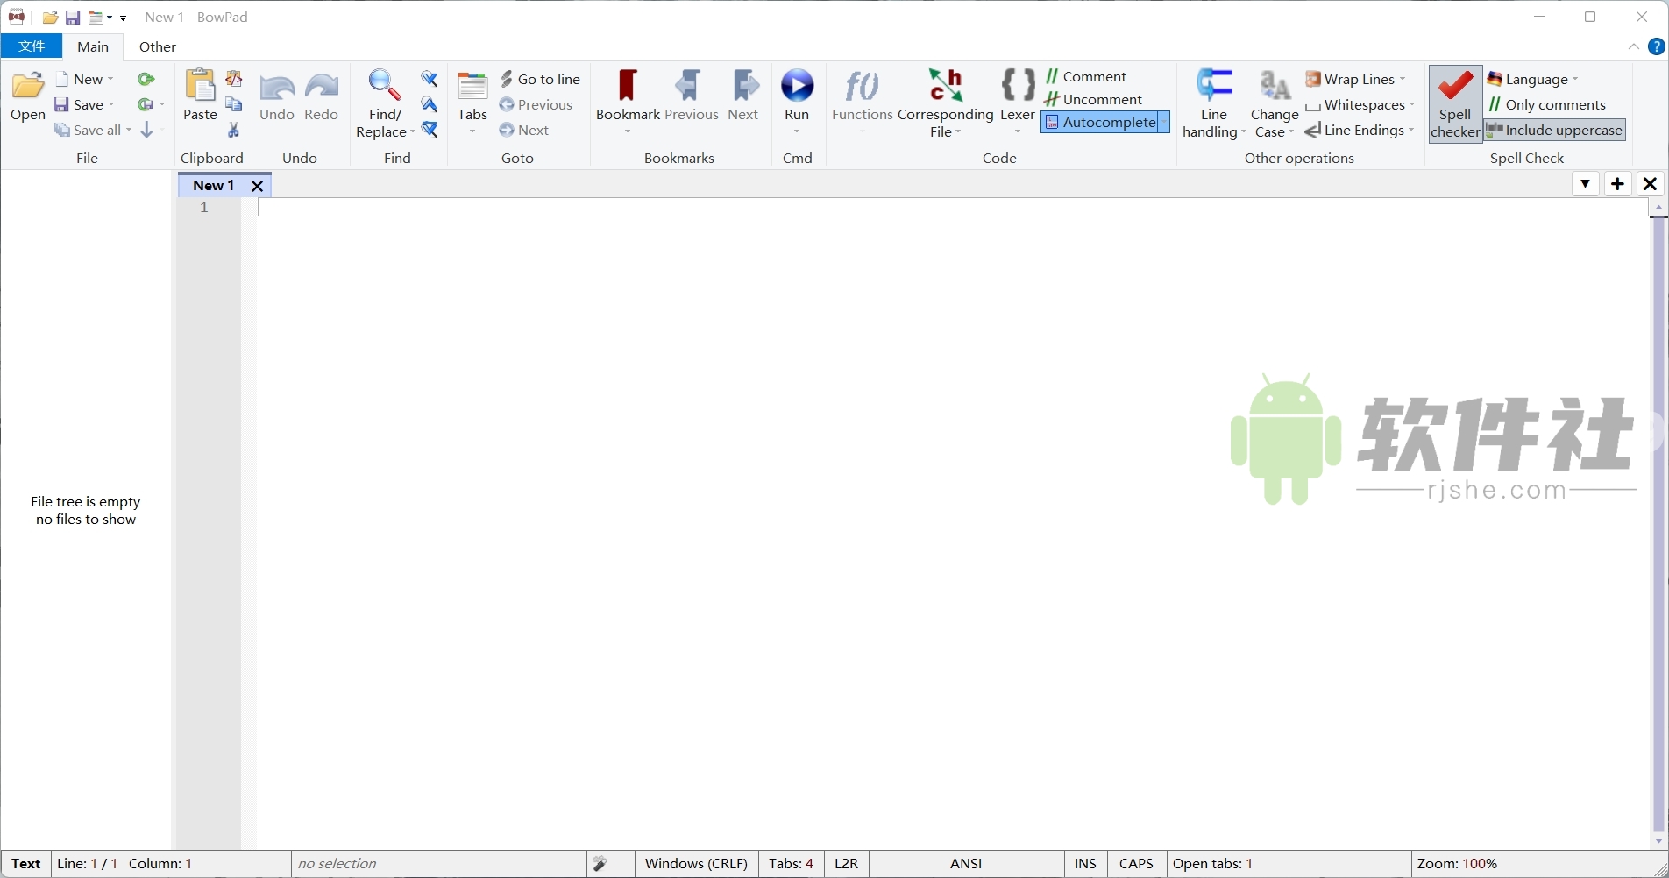Open the Lexer braces tool
This screenshot has height=878, width=1669.
1018,88
